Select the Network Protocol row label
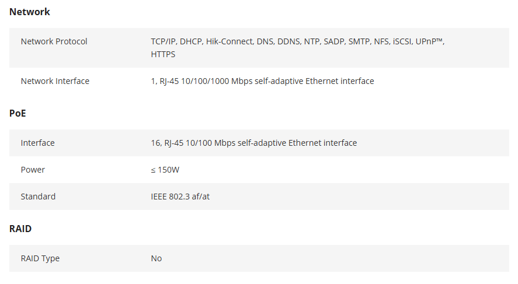518x284 pixels. pyautogui.click(x=54, y=41)
